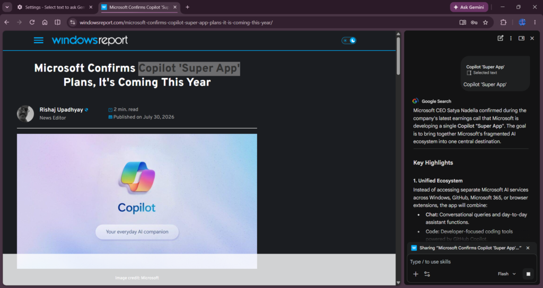Start a new chat in Gemini panel

pyautogui.click(x=500, y=38)
